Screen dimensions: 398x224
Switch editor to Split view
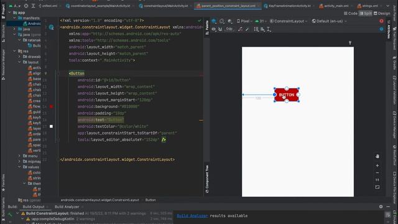(x=366, y=14)
